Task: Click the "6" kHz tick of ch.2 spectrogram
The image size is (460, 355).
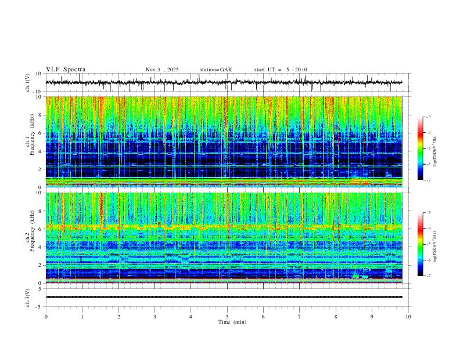Action: [40, 229]
